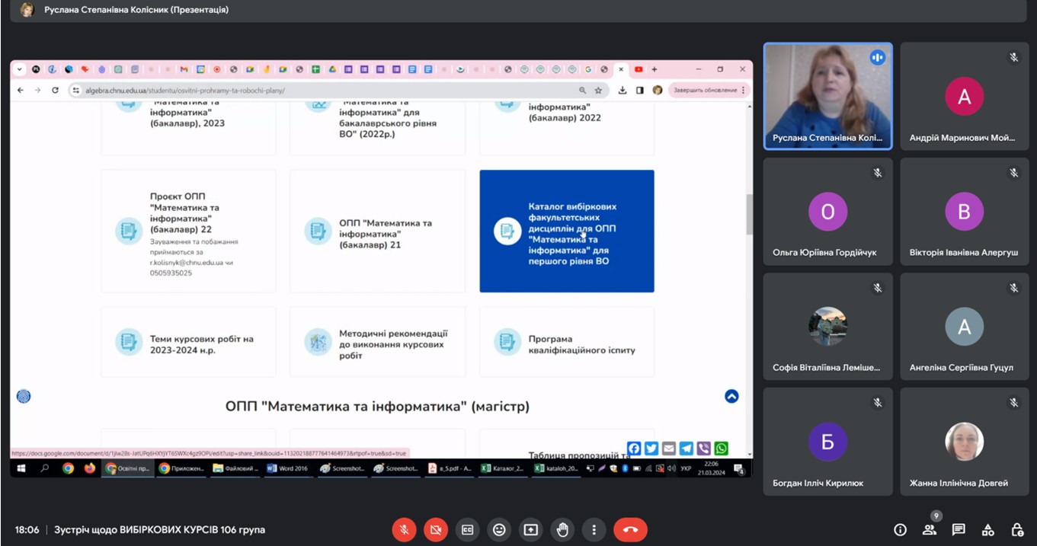This screenshot has height=546, width=1037.
Task: Switch to the Gmail browser tab
Action: pos(184,69)
